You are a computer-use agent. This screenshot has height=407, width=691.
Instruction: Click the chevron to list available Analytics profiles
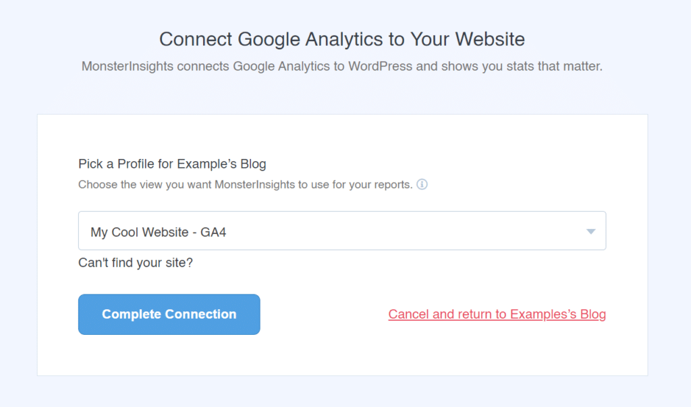(x=590, y=230)
